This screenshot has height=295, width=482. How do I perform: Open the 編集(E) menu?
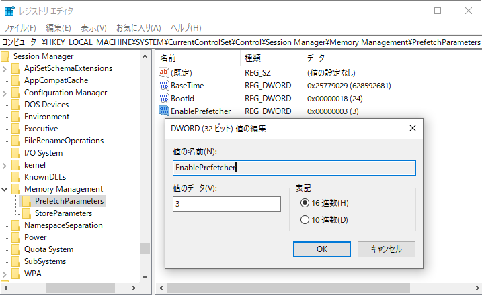click(58, 28)
